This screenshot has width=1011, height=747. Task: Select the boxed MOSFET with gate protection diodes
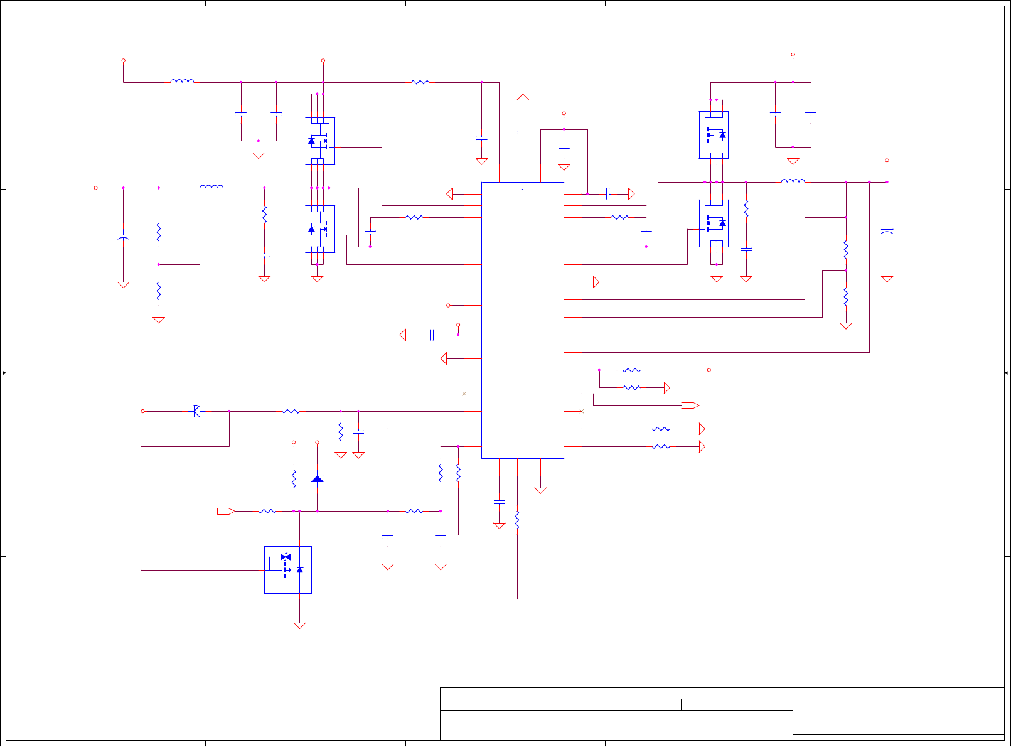click(288, 570)
